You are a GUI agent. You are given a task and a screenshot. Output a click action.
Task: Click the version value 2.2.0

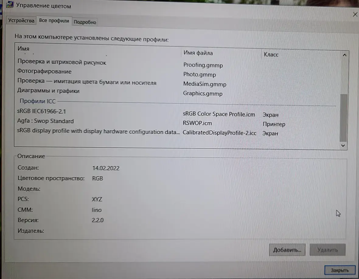tap(98, 220)
